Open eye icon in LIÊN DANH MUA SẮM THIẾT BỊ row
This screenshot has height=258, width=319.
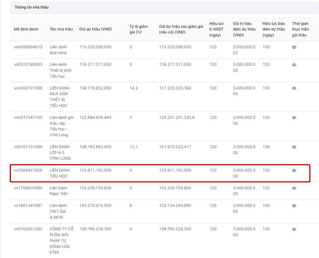[294, 88]
